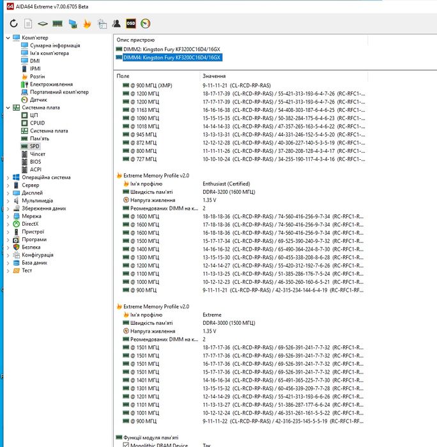The width and height of the screenshot is (437, 447).
Task: Open the OSD panel toolbar icon
Action: click(x=131, y=24)
